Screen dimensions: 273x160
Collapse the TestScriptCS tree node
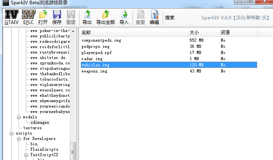point(26,155)
